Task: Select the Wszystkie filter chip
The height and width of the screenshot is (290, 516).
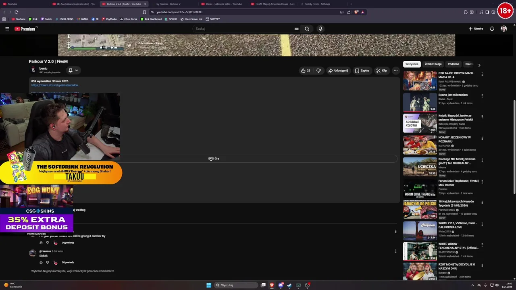Action: tap(412, 64)
